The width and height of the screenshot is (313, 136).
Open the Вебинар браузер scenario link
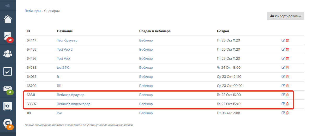coord(71,95)
